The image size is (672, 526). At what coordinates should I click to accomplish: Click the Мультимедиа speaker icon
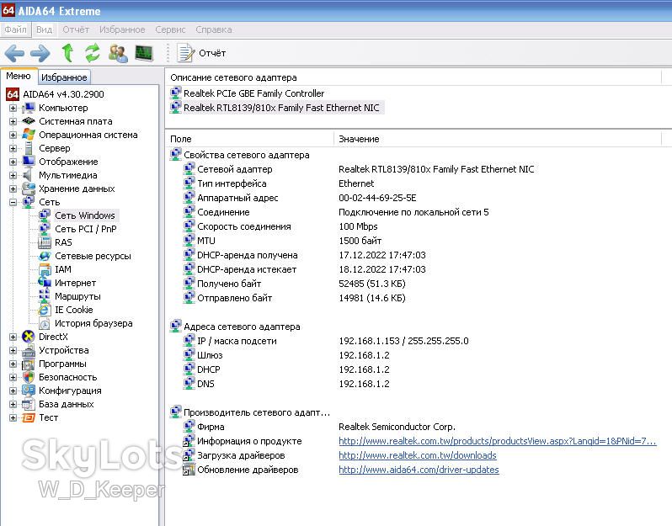[29, 175]
